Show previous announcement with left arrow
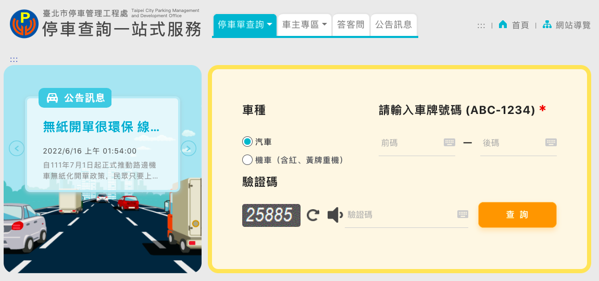This screenshot has width=599, height=281. (x=17, y=148)
